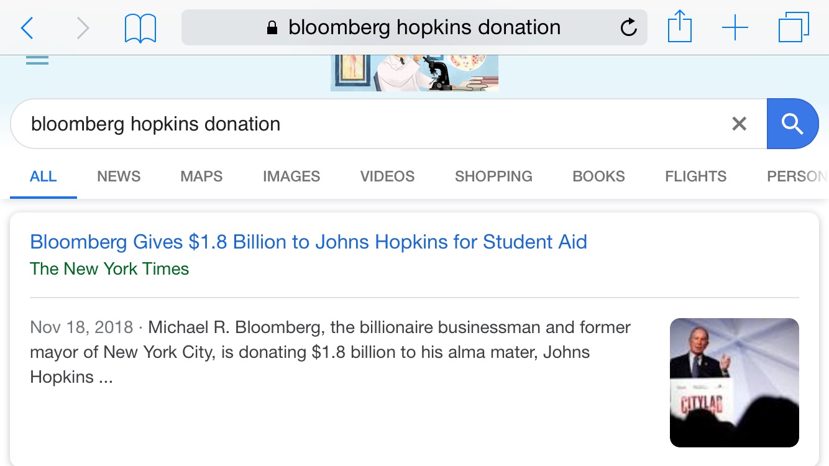Image resolution: width=829 pixels, height=466 pixels.
Task: Open the Bloomberg podium photo thumbnail
Action: pyautogui.click(x=735, y=383)
